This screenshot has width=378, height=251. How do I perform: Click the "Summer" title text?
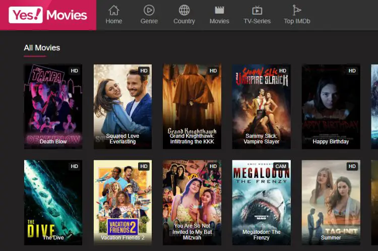[331, 237]
